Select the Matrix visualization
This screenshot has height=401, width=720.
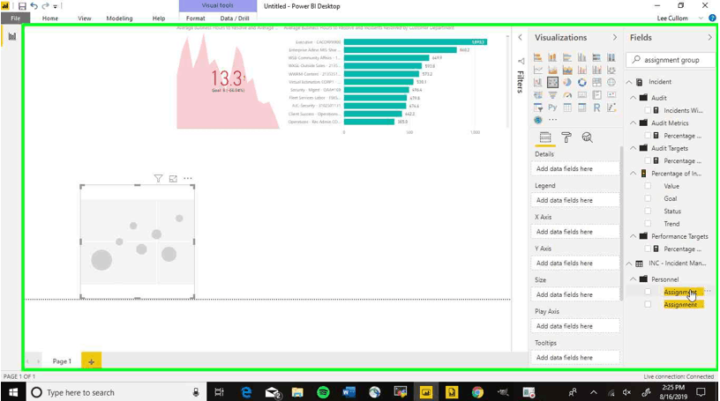pos(581,108)
